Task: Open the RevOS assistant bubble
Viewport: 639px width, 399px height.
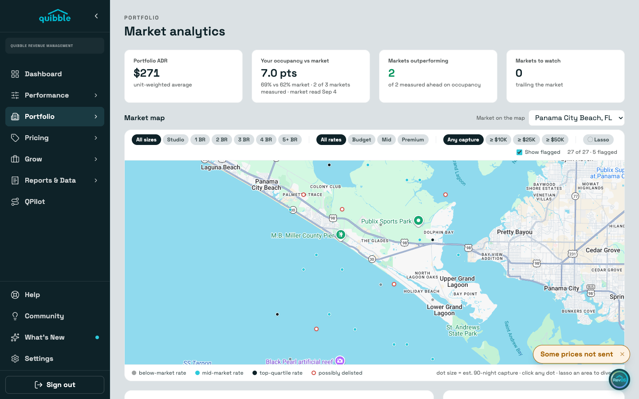Action: tap(619, 379)
